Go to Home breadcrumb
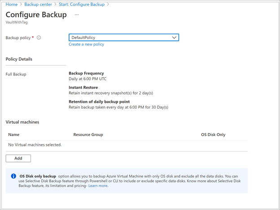Screen dimensions: 280x210 pos(11,4)
